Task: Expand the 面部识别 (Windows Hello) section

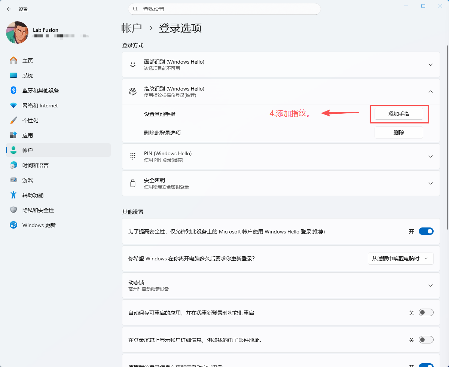Action: pos(430,65)
